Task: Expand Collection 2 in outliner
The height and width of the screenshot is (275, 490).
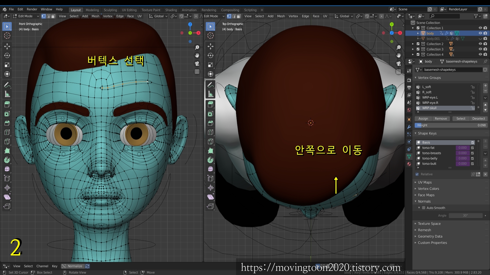Action: [x=413, y=44]
